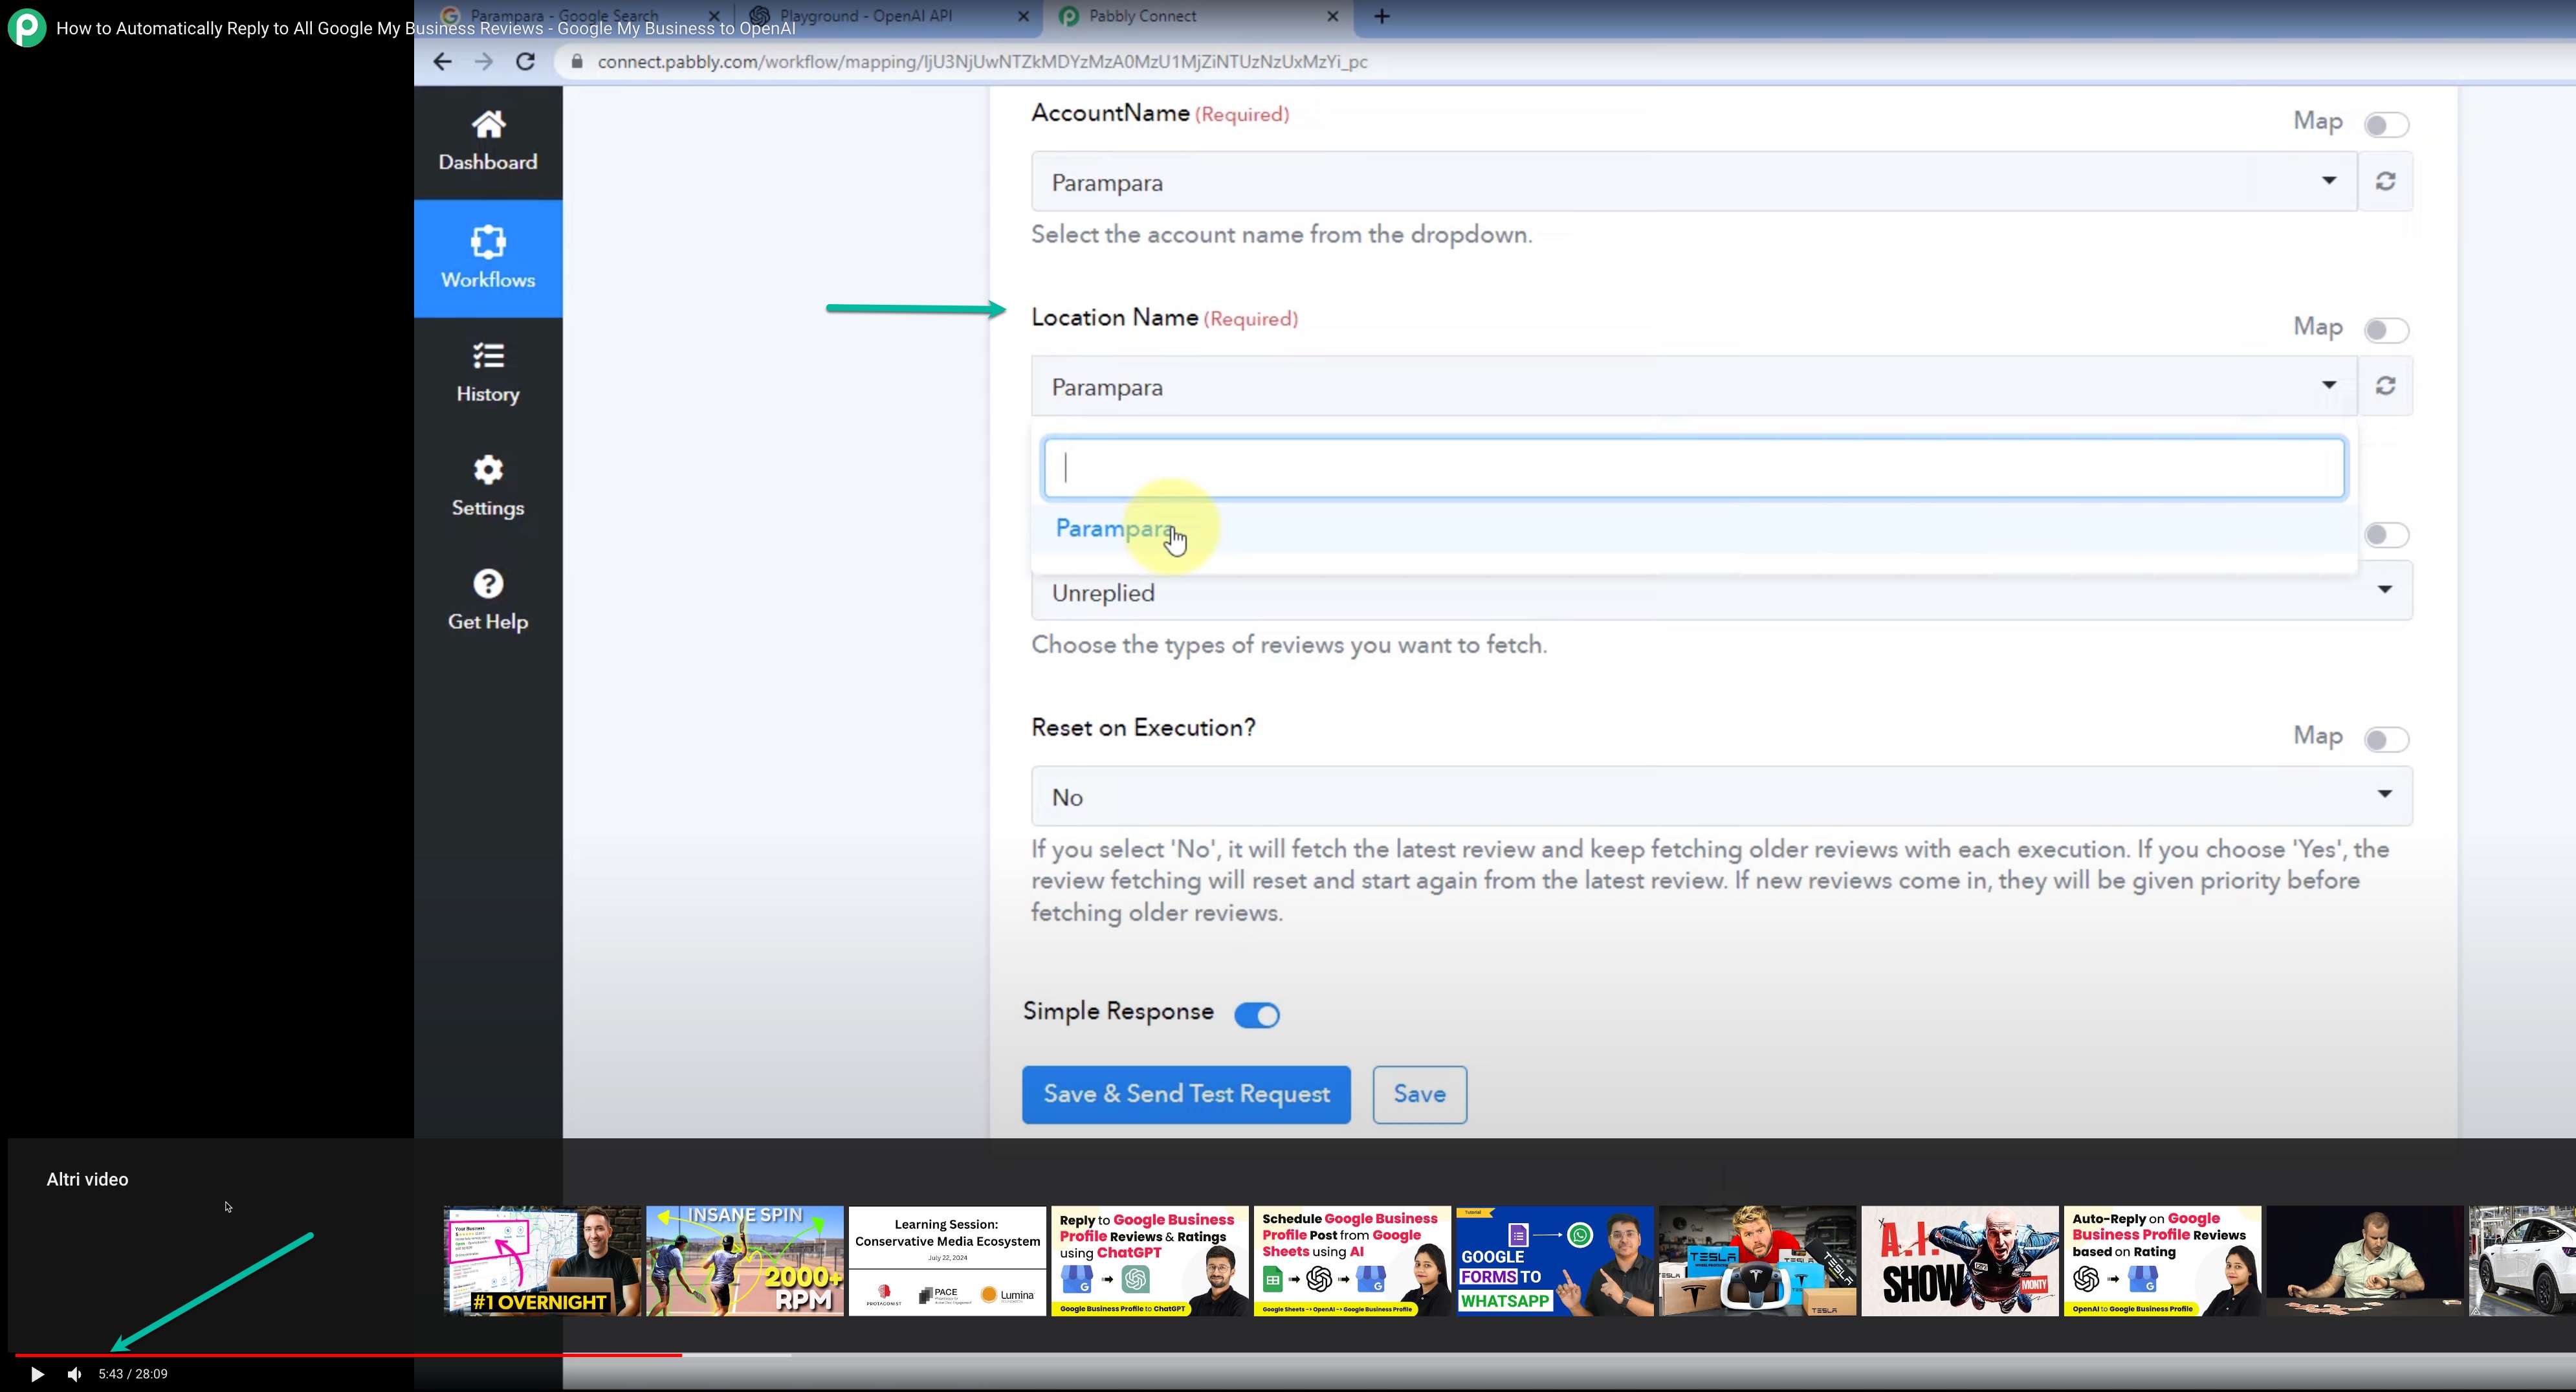Click the video time 5:43 / 28:09
Image resolution: width=2576 pixels, height=1392 pixels.
point(133,1374)
